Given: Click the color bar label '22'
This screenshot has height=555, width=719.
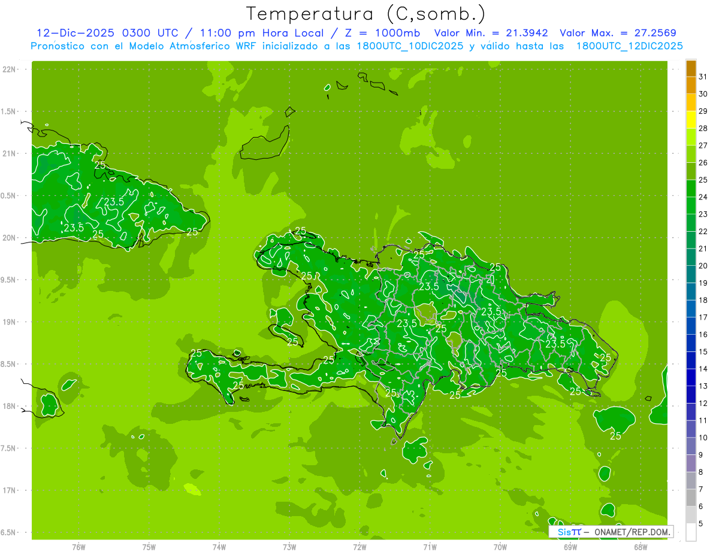Looking at the screenshot, I should coord(703,232).
